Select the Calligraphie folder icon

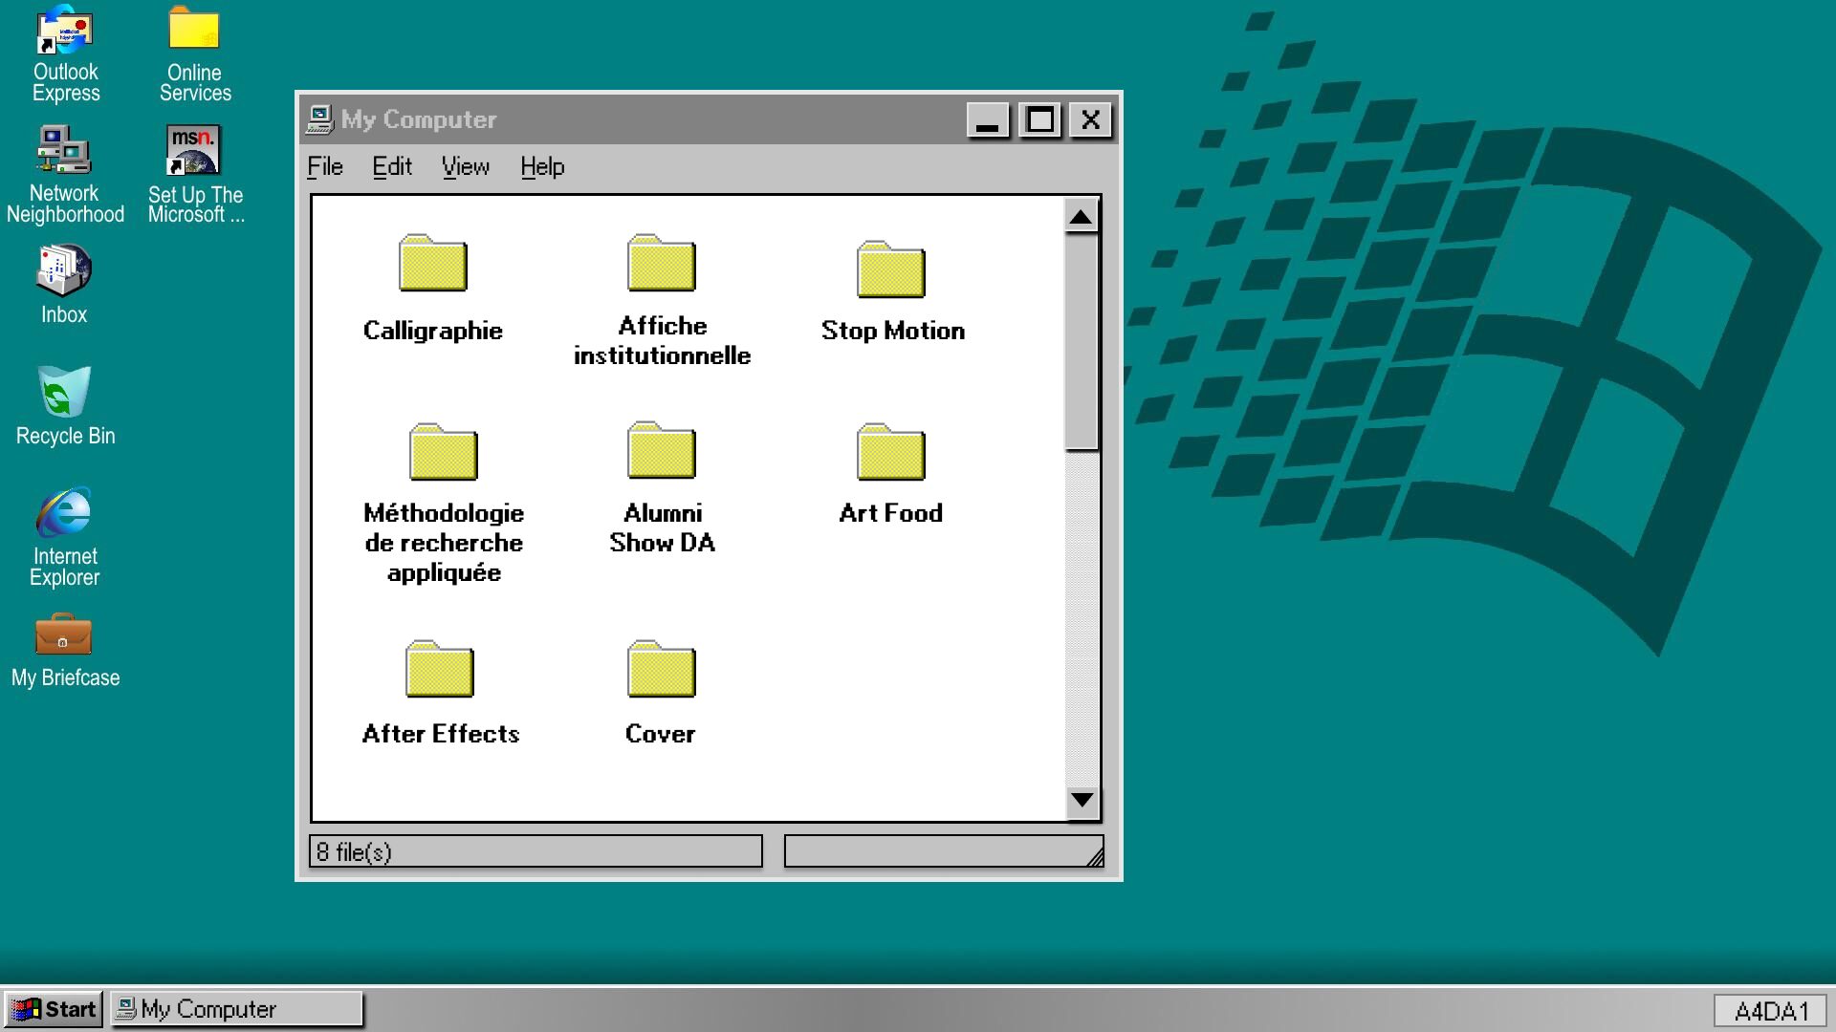(433, 264)
